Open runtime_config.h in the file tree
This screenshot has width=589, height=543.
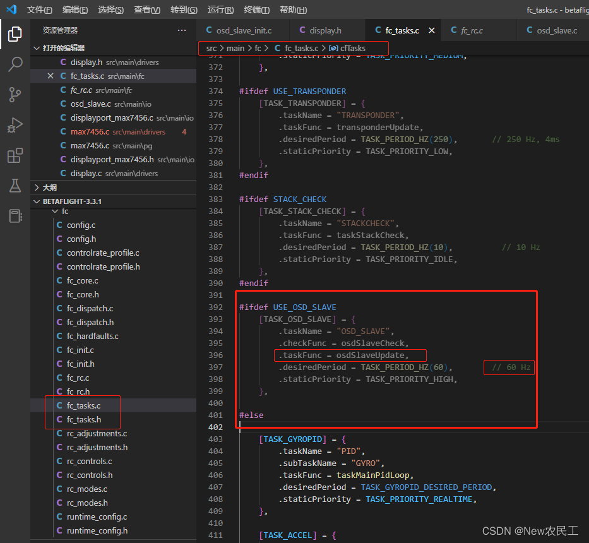(x=114, y=531)
